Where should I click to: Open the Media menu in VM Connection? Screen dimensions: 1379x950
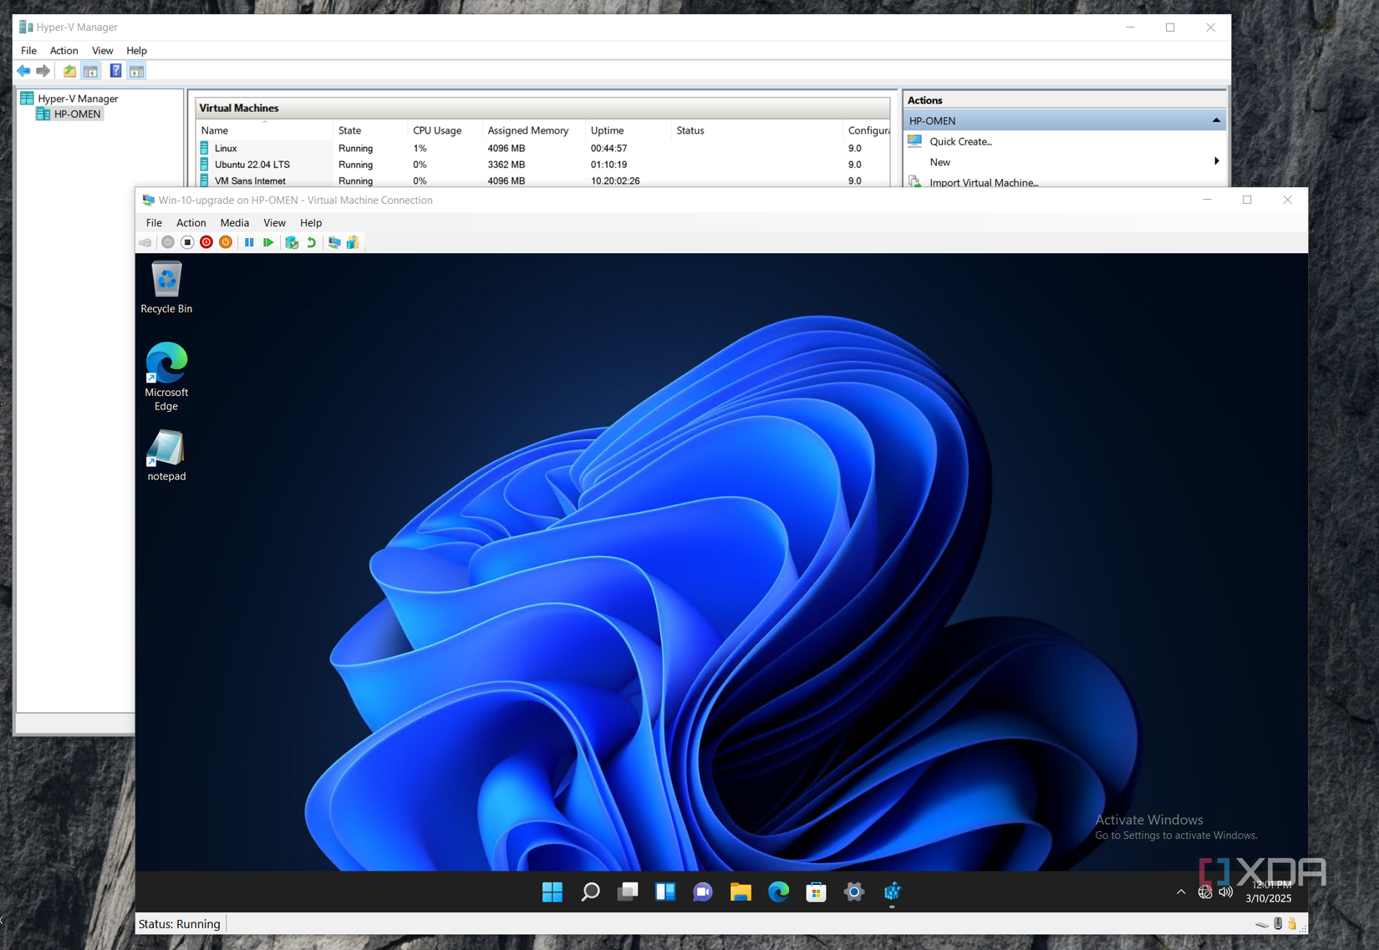pyautogui.click(x=234, y=222)
